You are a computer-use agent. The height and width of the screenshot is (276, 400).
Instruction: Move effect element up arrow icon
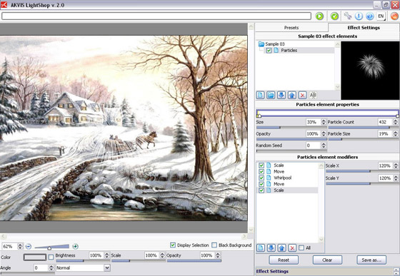pos(292,96)
